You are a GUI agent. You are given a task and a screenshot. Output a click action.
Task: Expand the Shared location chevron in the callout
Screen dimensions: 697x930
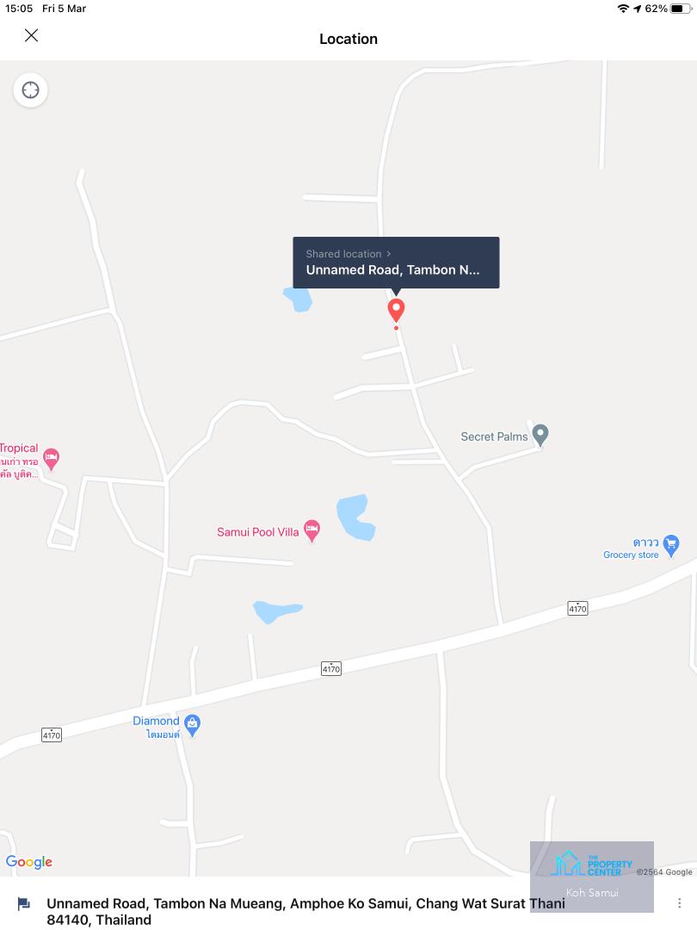point(389,253)
